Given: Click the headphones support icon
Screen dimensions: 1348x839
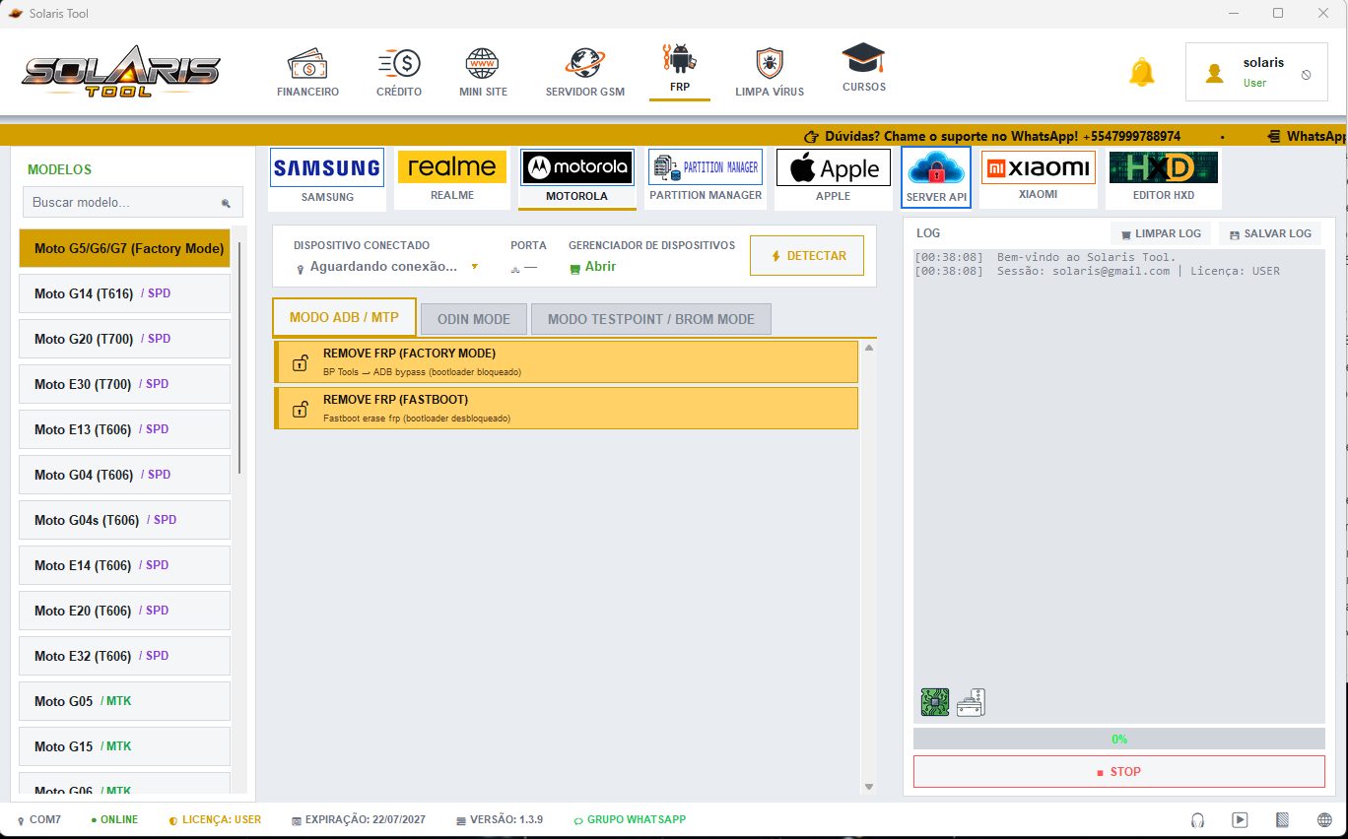Looking at the screenshot, I should [1198, 819].
